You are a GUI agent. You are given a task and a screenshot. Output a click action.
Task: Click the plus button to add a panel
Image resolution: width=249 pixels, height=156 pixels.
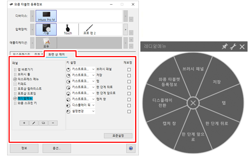point(24,123)
